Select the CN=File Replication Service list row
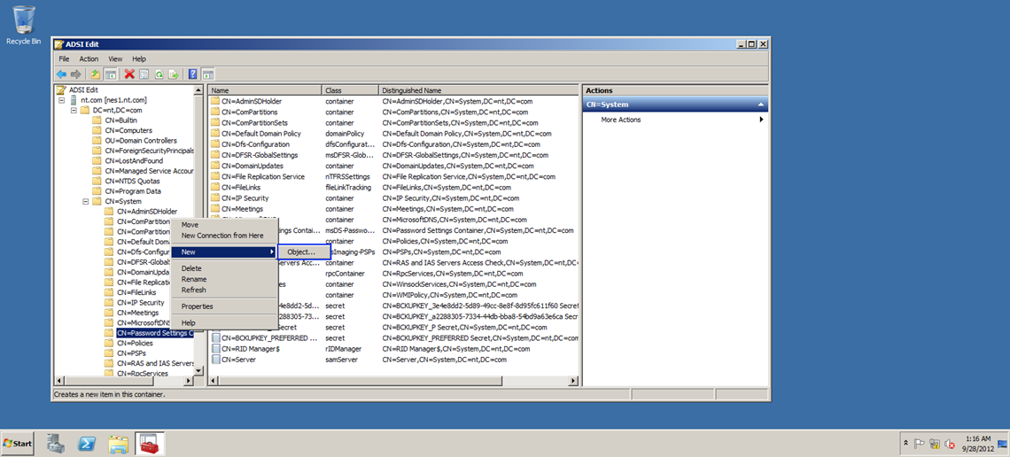Screen dimensions: 1010x457 [x=392, y=176]
